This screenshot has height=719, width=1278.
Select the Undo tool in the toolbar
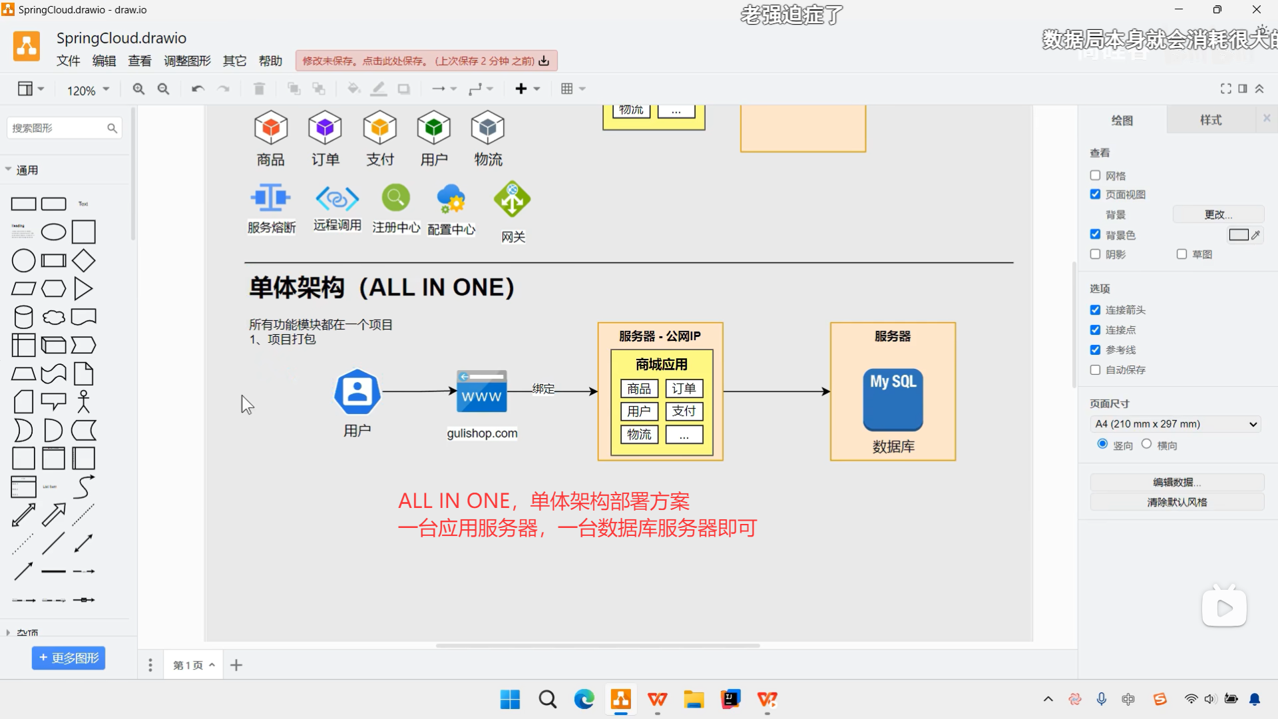197,88
